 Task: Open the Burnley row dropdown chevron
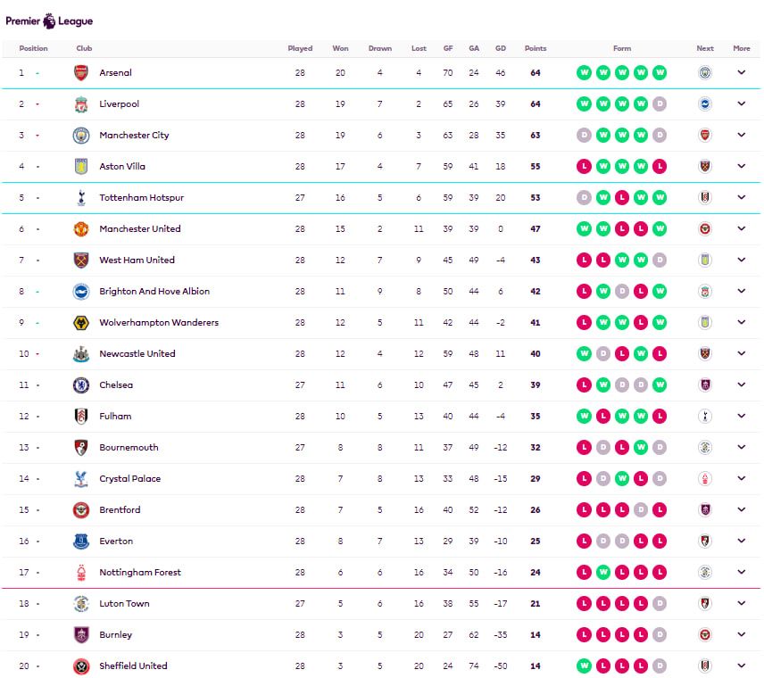pos(741,635)
